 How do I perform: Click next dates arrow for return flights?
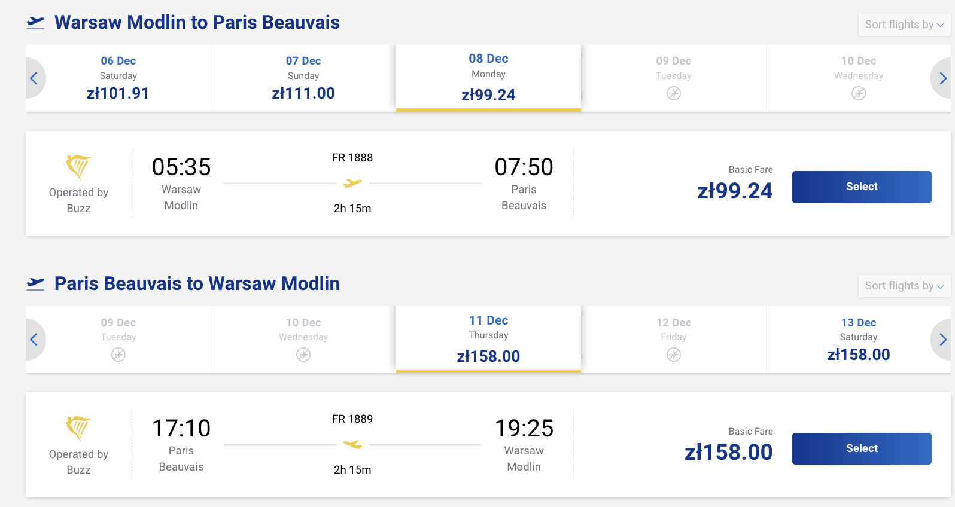coord(942,340)
